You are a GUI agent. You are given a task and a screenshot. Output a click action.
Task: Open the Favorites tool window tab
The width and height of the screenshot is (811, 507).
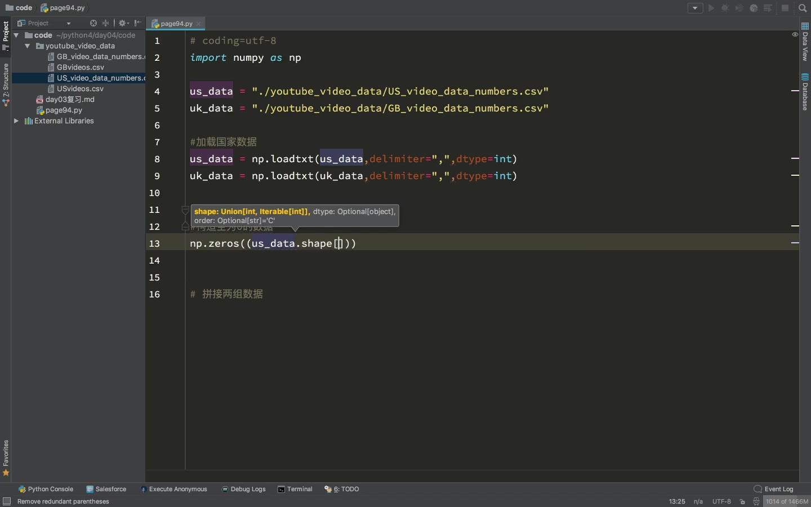(x=6, y=458)
